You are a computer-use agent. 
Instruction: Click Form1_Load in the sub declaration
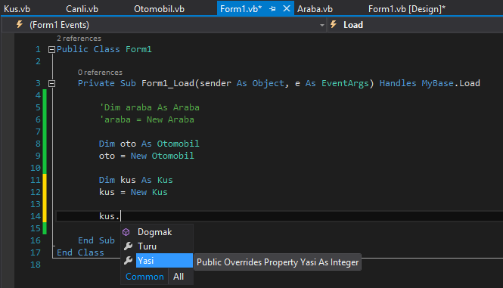coord(168,83)
